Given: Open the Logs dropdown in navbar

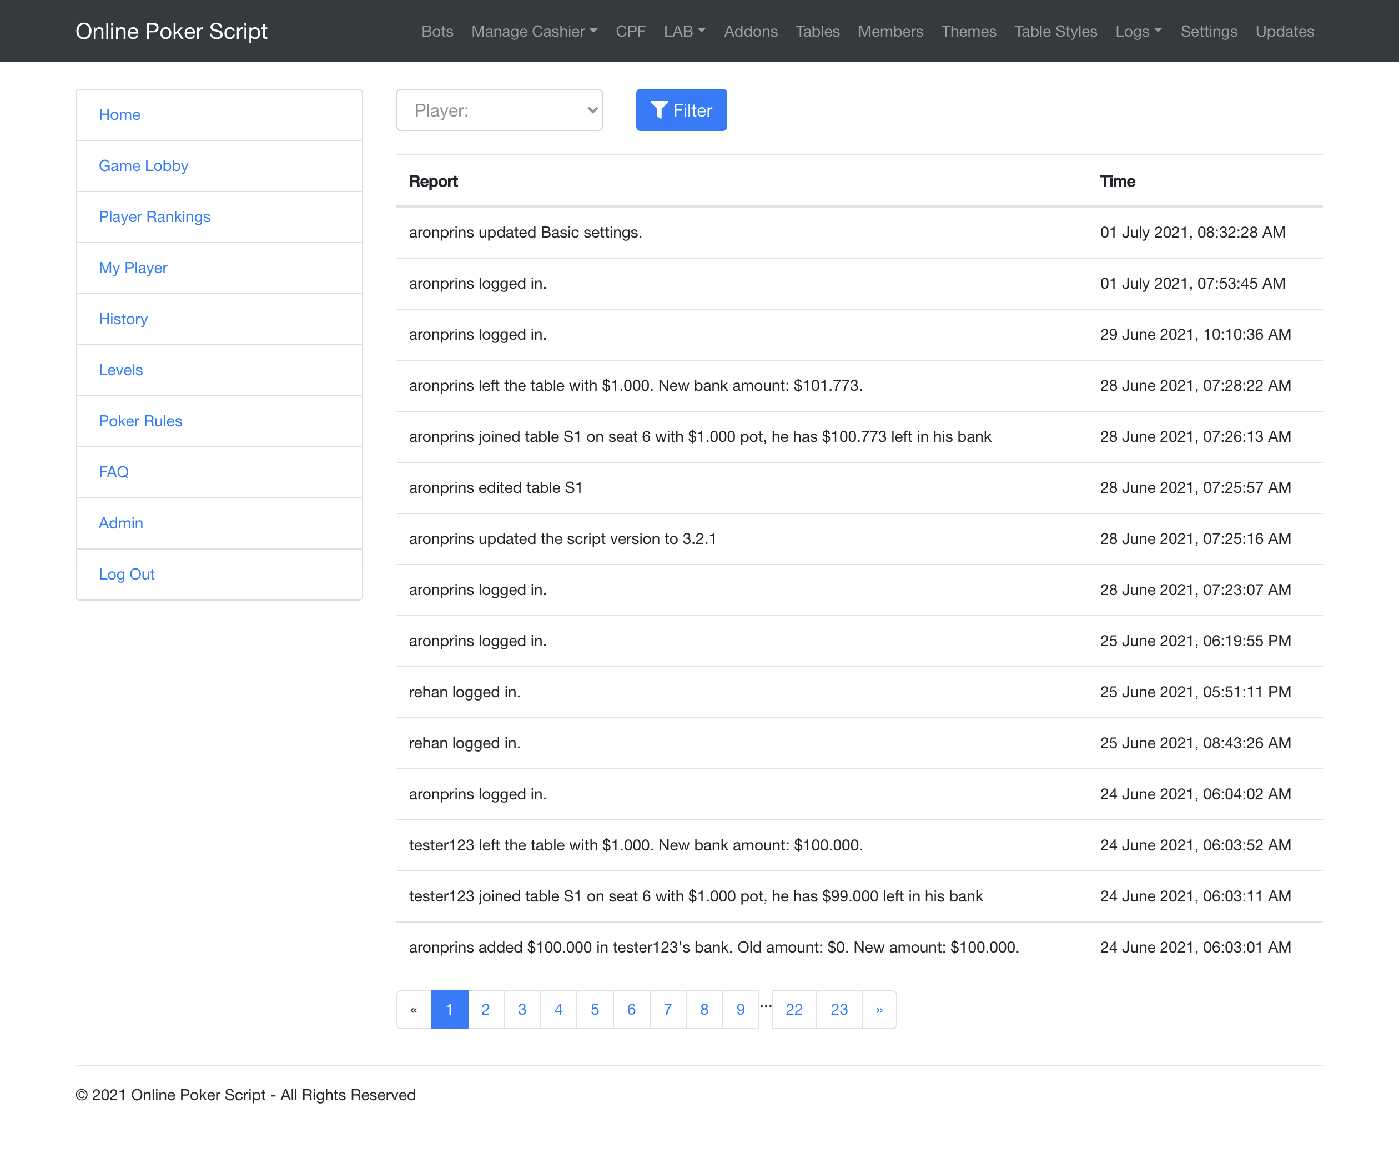Looking at the screenshot, I should (x=1138, y=31).
